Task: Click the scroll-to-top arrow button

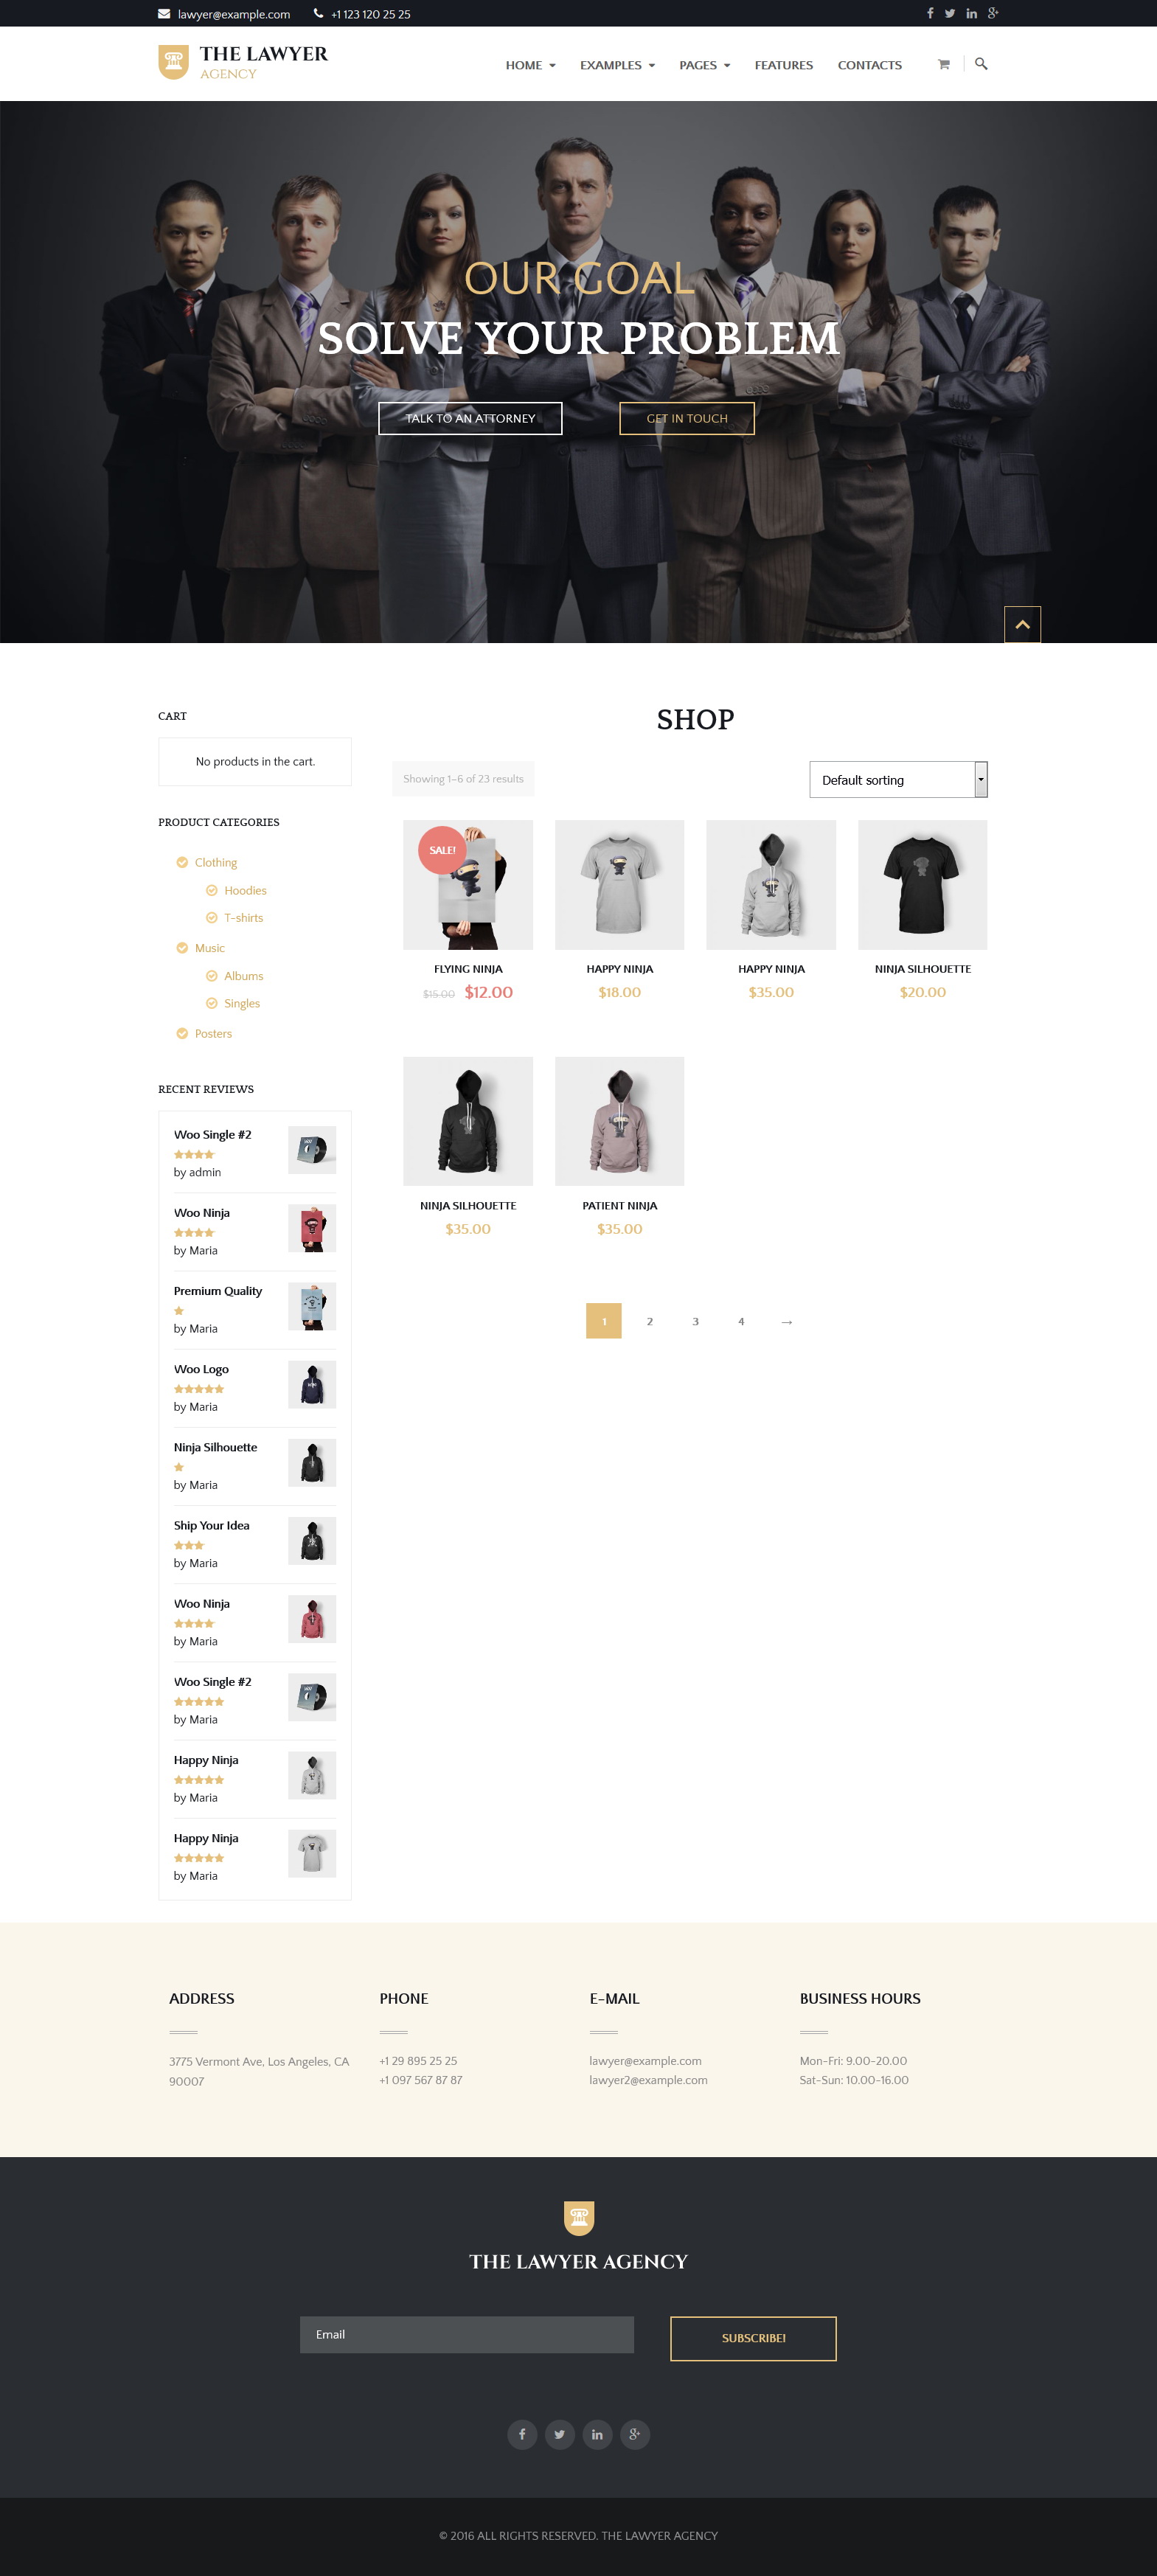Action: point(1022,624)
